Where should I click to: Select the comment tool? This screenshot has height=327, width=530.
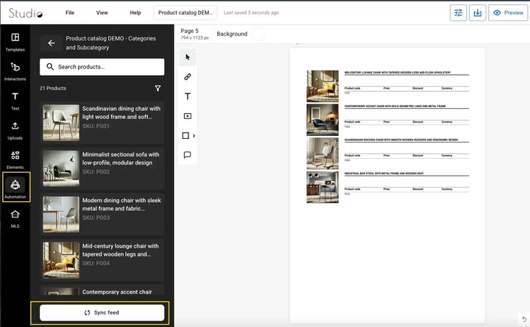point(187,155)
